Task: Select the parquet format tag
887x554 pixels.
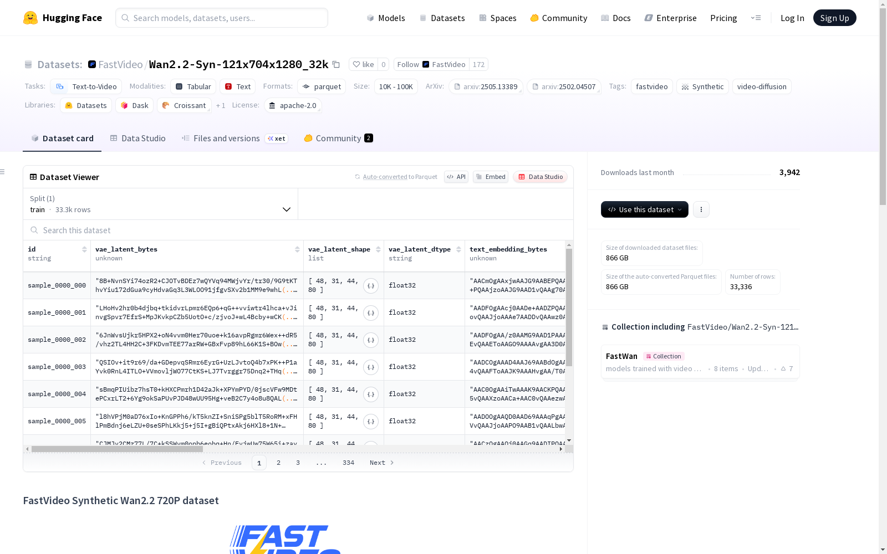Action: [x=322, y=86]
